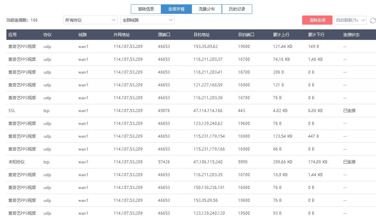The image size is (376, 219).
Task: Click destination port 19600
Action: tap(244, 123)
